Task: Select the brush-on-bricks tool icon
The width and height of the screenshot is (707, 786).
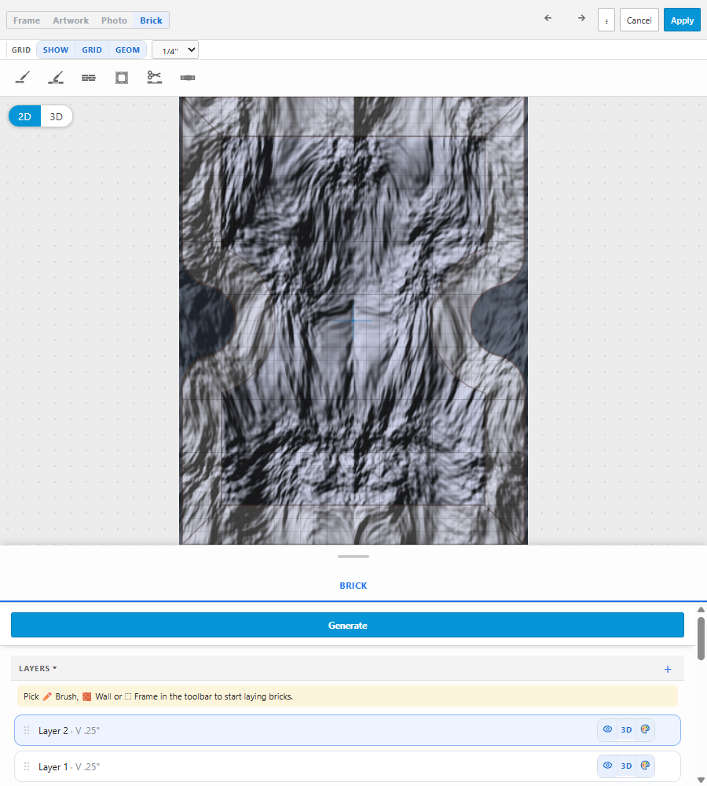Action: [x=56, y=78]
